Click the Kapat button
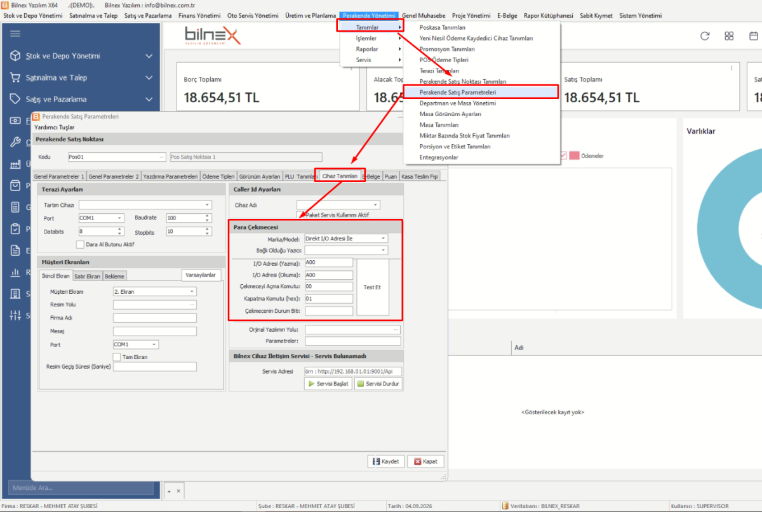 (x=426, y=461)
